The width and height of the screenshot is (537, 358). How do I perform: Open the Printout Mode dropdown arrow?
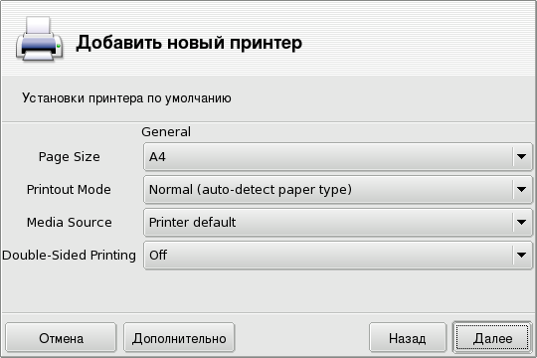click(x=522, y=189)
